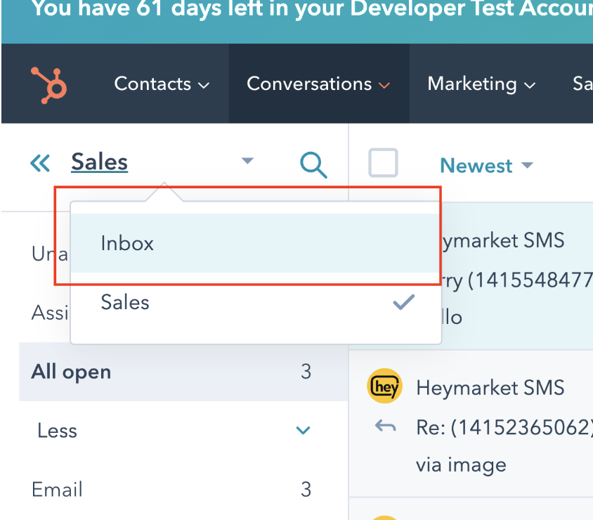Screen dimensions: 593x520
Task: Open the Newest sort dropdown
Action: [x=487, y=166]
